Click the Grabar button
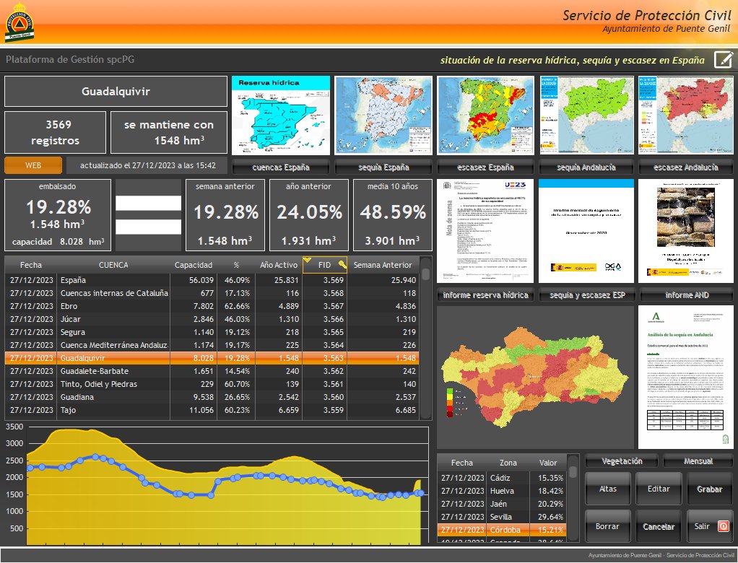738x563 pixels. pyautogui.click(x=710, y=489)
